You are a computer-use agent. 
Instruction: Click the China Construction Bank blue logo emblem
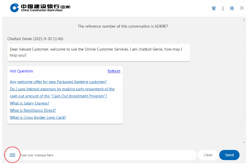click(x=15, y=8)
